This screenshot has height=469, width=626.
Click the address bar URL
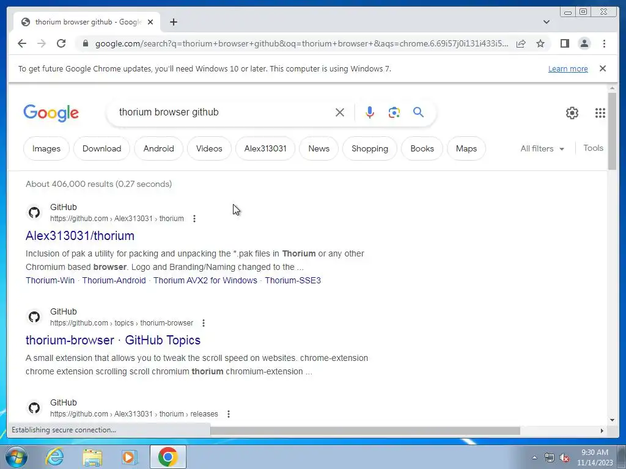(x=302, y=43)
